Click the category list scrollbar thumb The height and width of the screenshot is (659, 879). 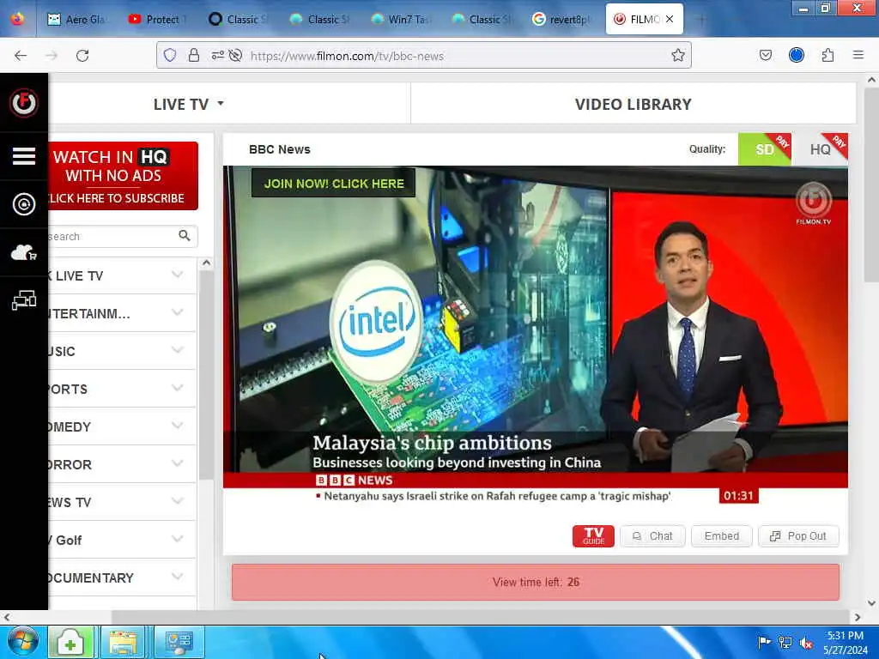click(206, 375)
